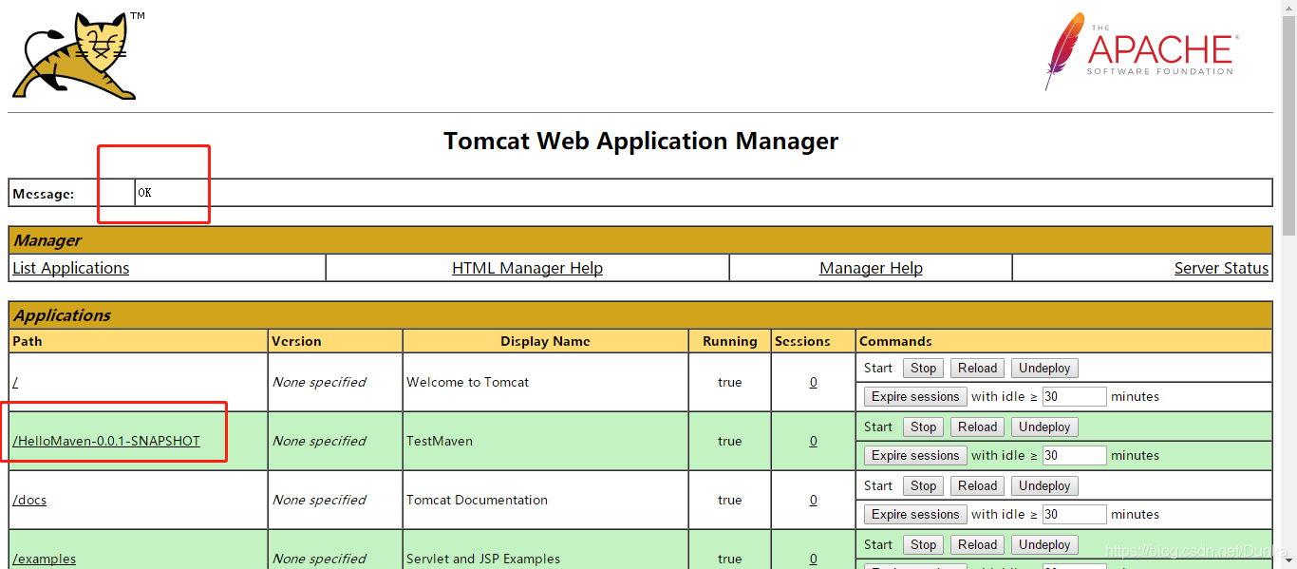Screen dimensions: 1297x569
Task: Open the Manager Help link
Action: click(871, 268)
